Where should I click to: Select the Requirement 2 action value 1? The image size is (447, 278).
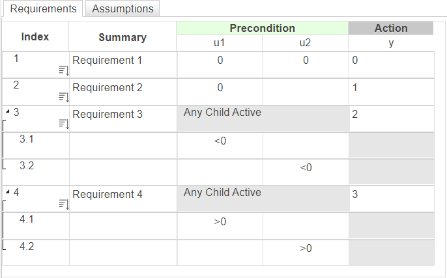click(x=390, y=91)
